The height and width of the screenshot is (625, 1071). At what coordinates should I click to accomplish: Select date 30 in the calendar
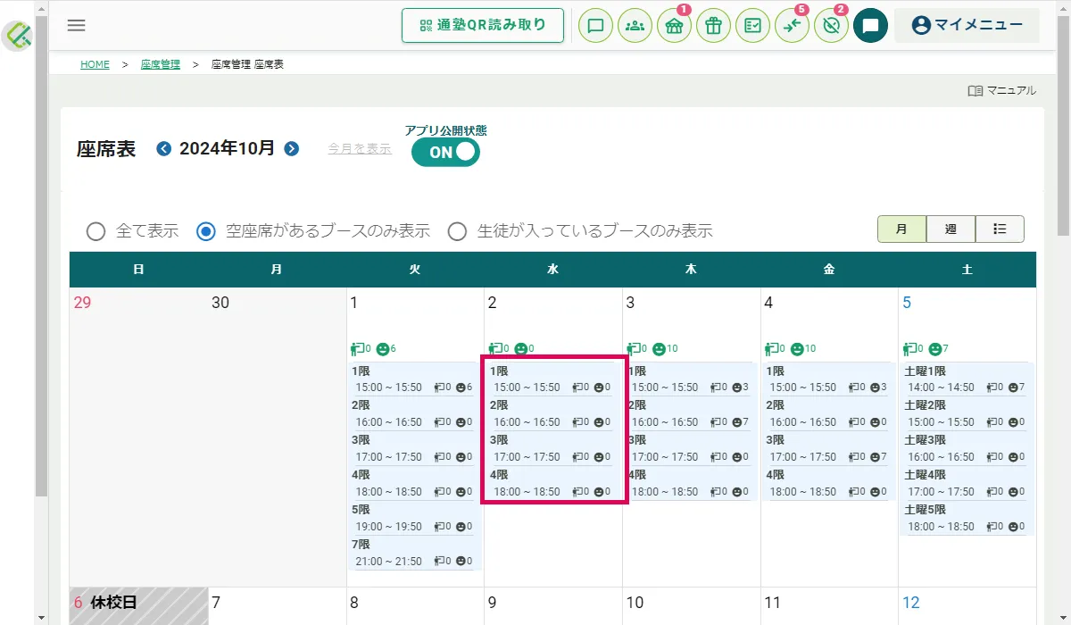(x=220, y=303)
